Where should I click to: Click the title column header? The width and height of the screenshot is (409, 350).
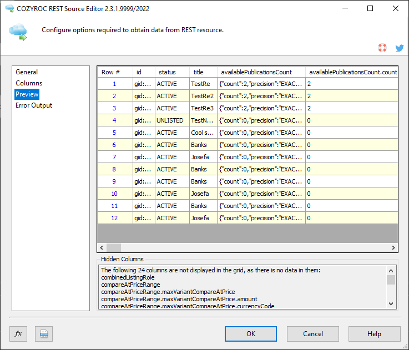(198, 72)
